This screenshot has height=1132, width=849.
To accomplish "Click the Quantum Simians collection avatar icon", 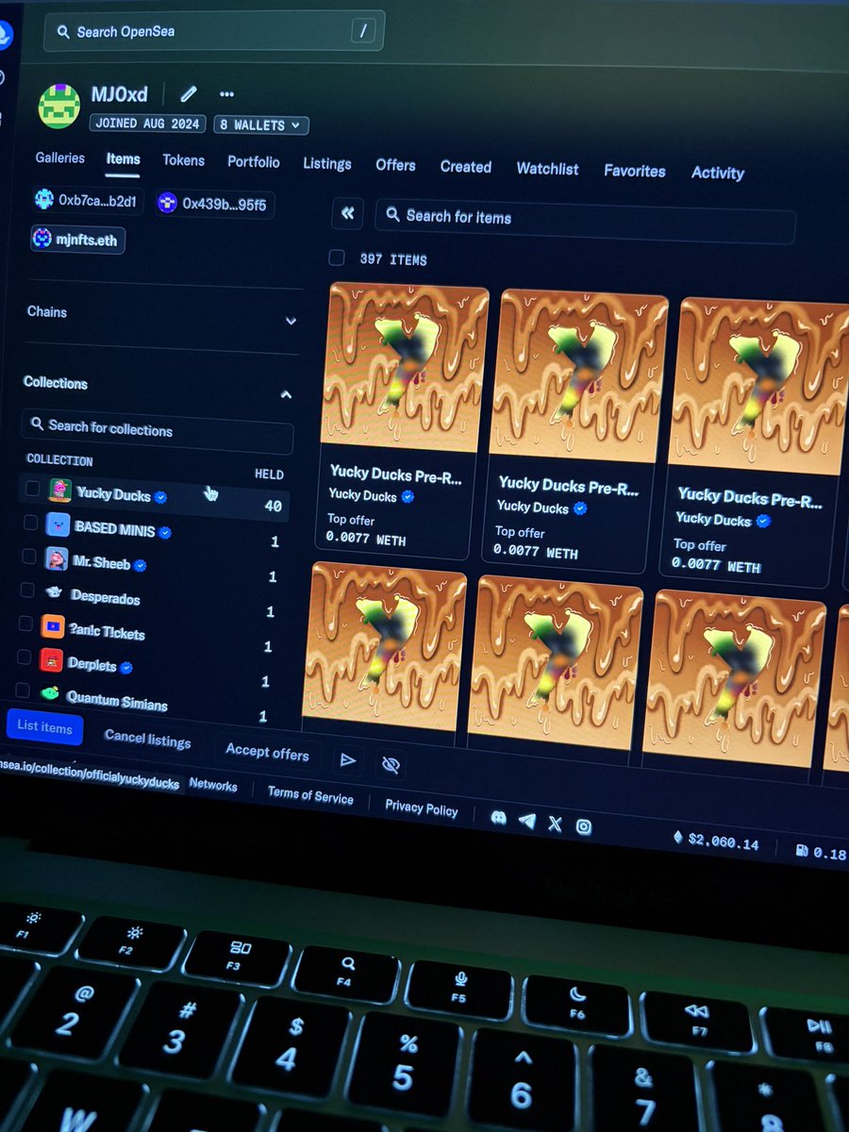I will click(x=50, y=692).
